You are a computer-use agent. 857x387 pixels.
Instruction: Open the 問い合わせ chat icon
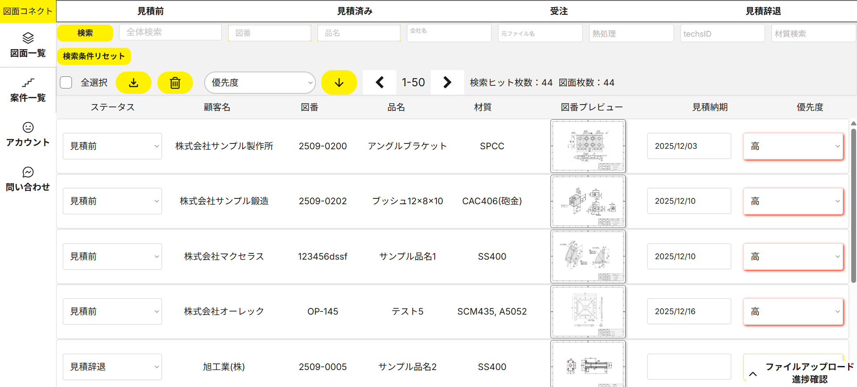click(x=28, y=172)
